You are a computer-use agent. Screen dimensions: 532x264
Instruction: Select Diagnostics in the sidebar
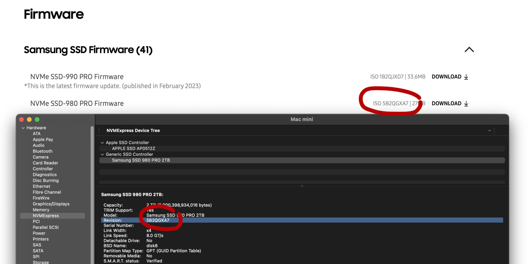click(45, 175)
